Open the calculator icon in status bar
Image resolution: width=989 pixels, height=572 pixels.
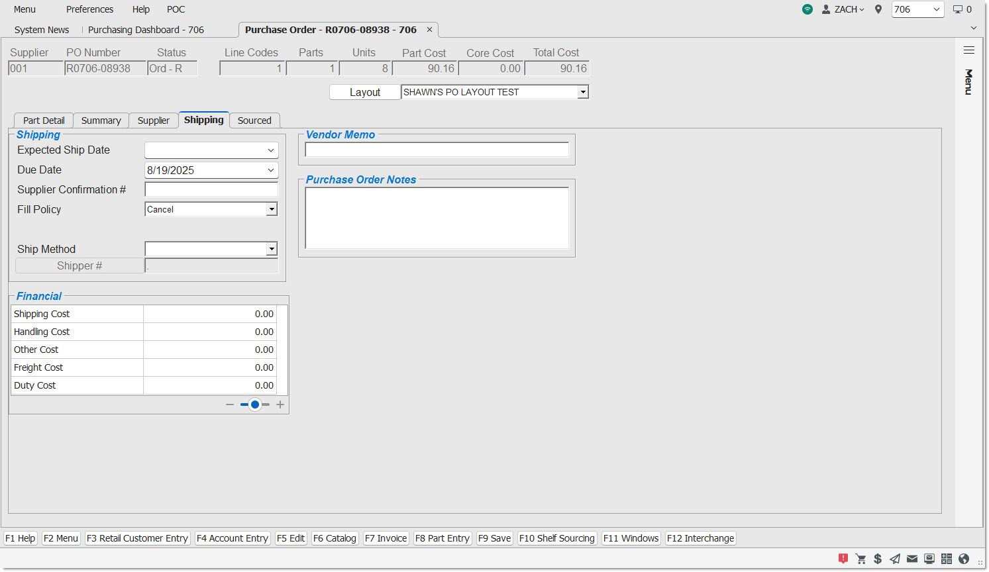click(x=947, y=559)
